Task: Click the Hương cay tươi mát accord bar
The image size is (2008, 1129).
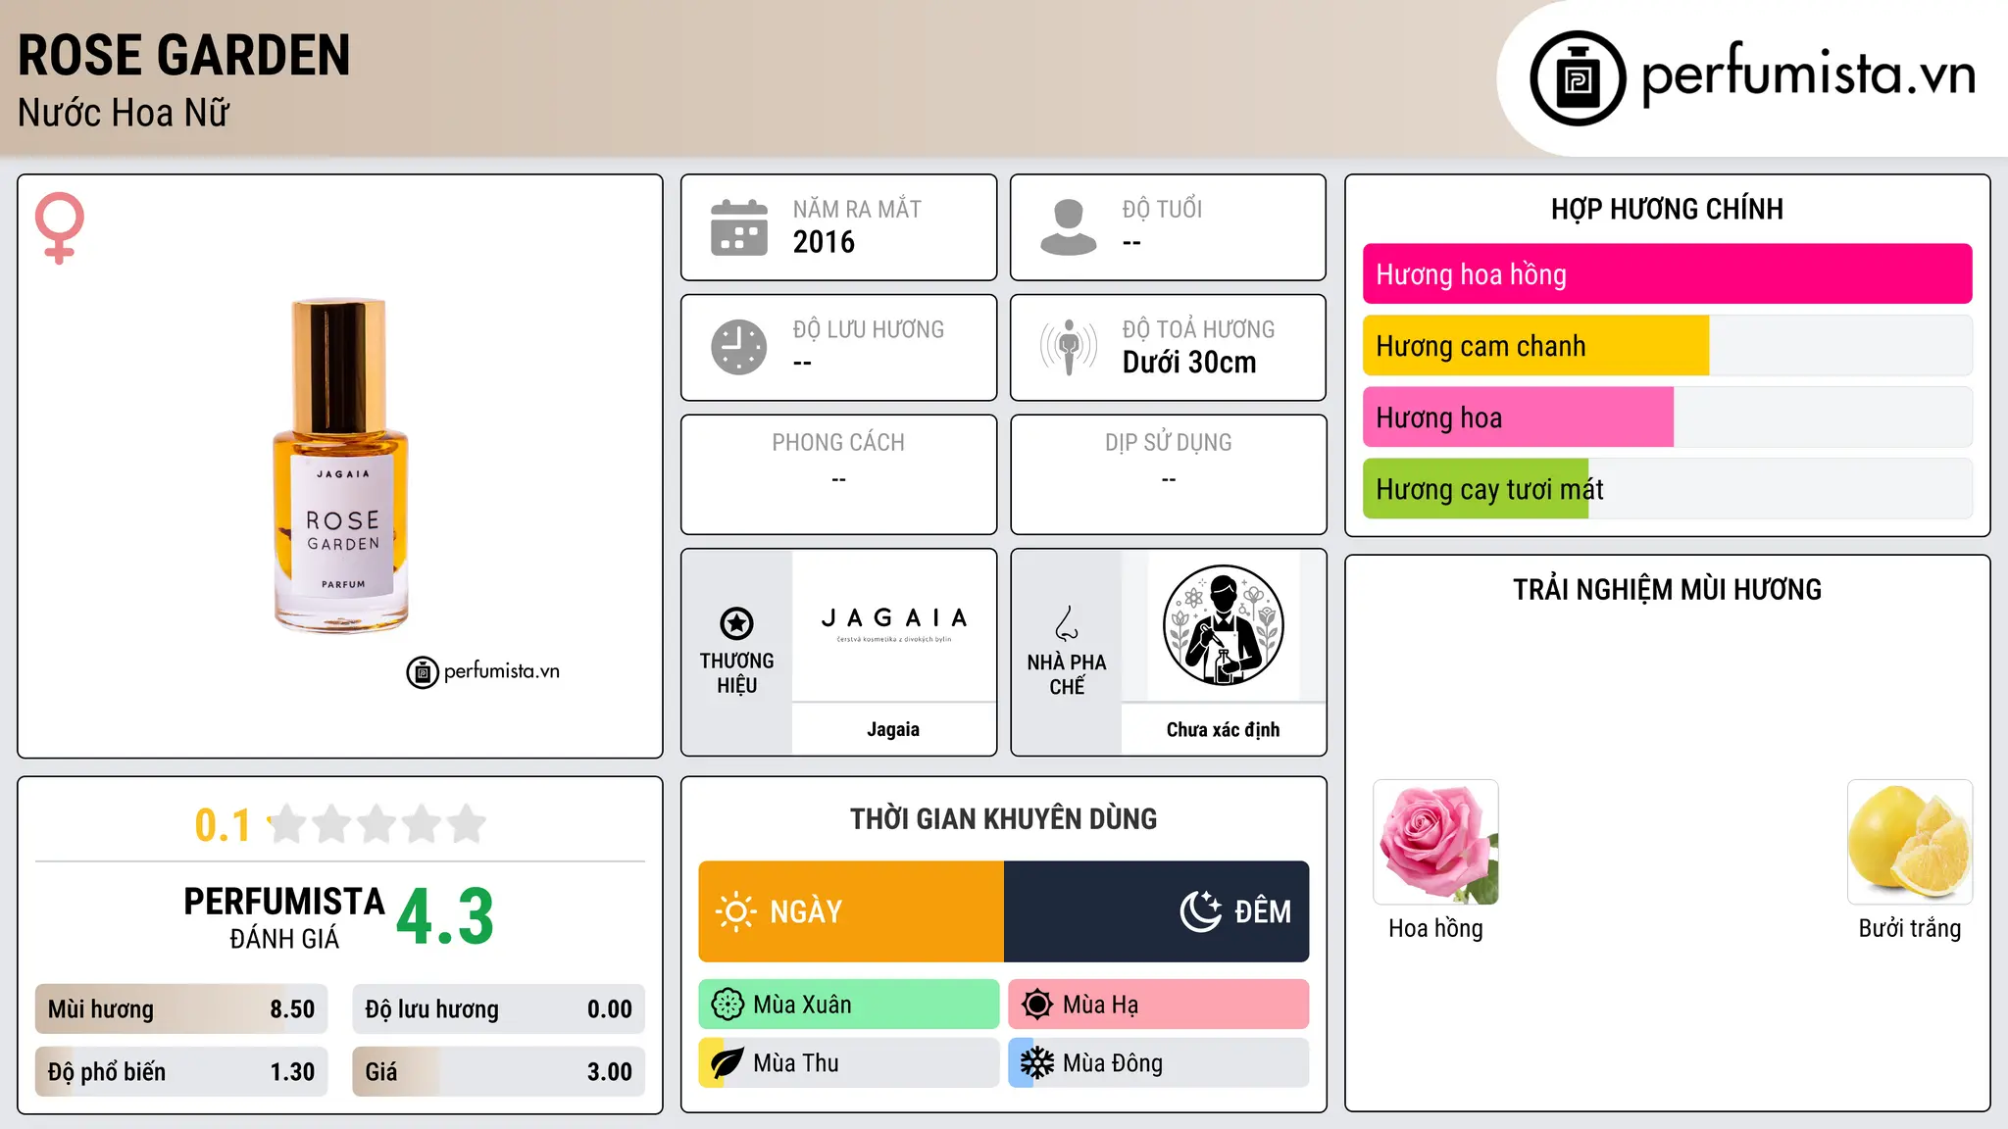Action: coord(1667,489)
